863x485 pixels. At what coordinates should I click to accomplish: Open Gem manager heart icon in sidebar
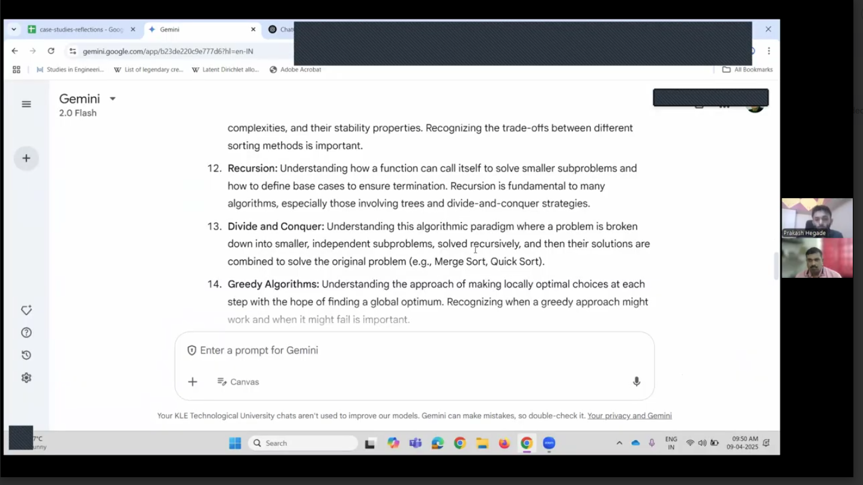[26, 310]
